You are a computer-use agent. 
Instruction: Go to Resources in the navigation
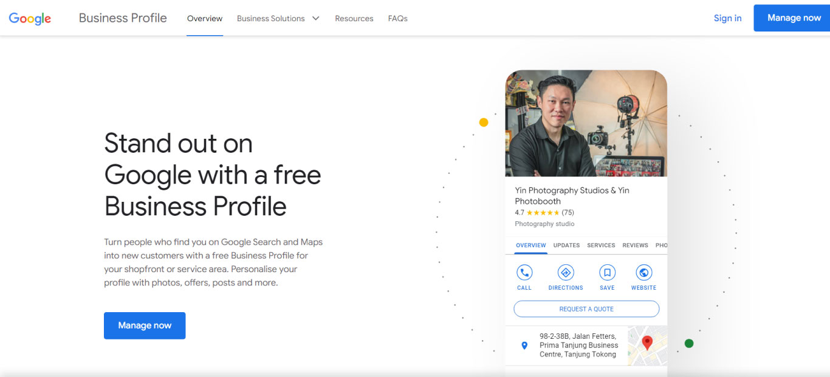click(354, 19)
